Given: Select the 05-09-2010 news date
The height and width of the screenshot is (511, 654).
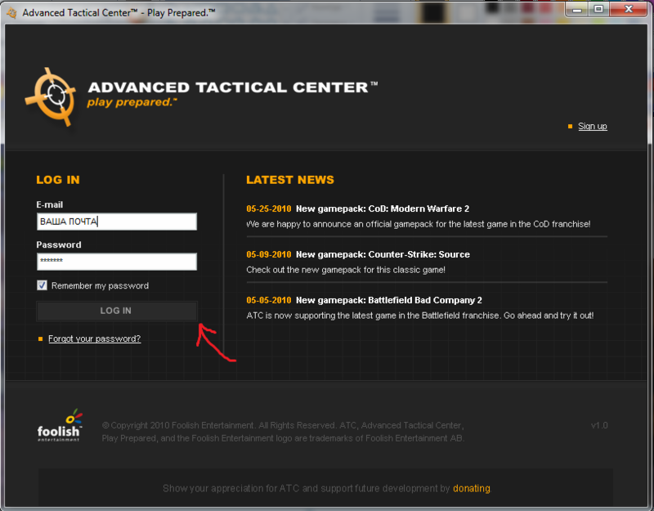Looking at the screenshot, I should [x=268, y=254].
